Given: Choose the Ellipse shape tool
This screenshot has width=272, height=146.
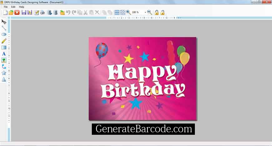Looking at the screenshot, I should click(4, 34).
